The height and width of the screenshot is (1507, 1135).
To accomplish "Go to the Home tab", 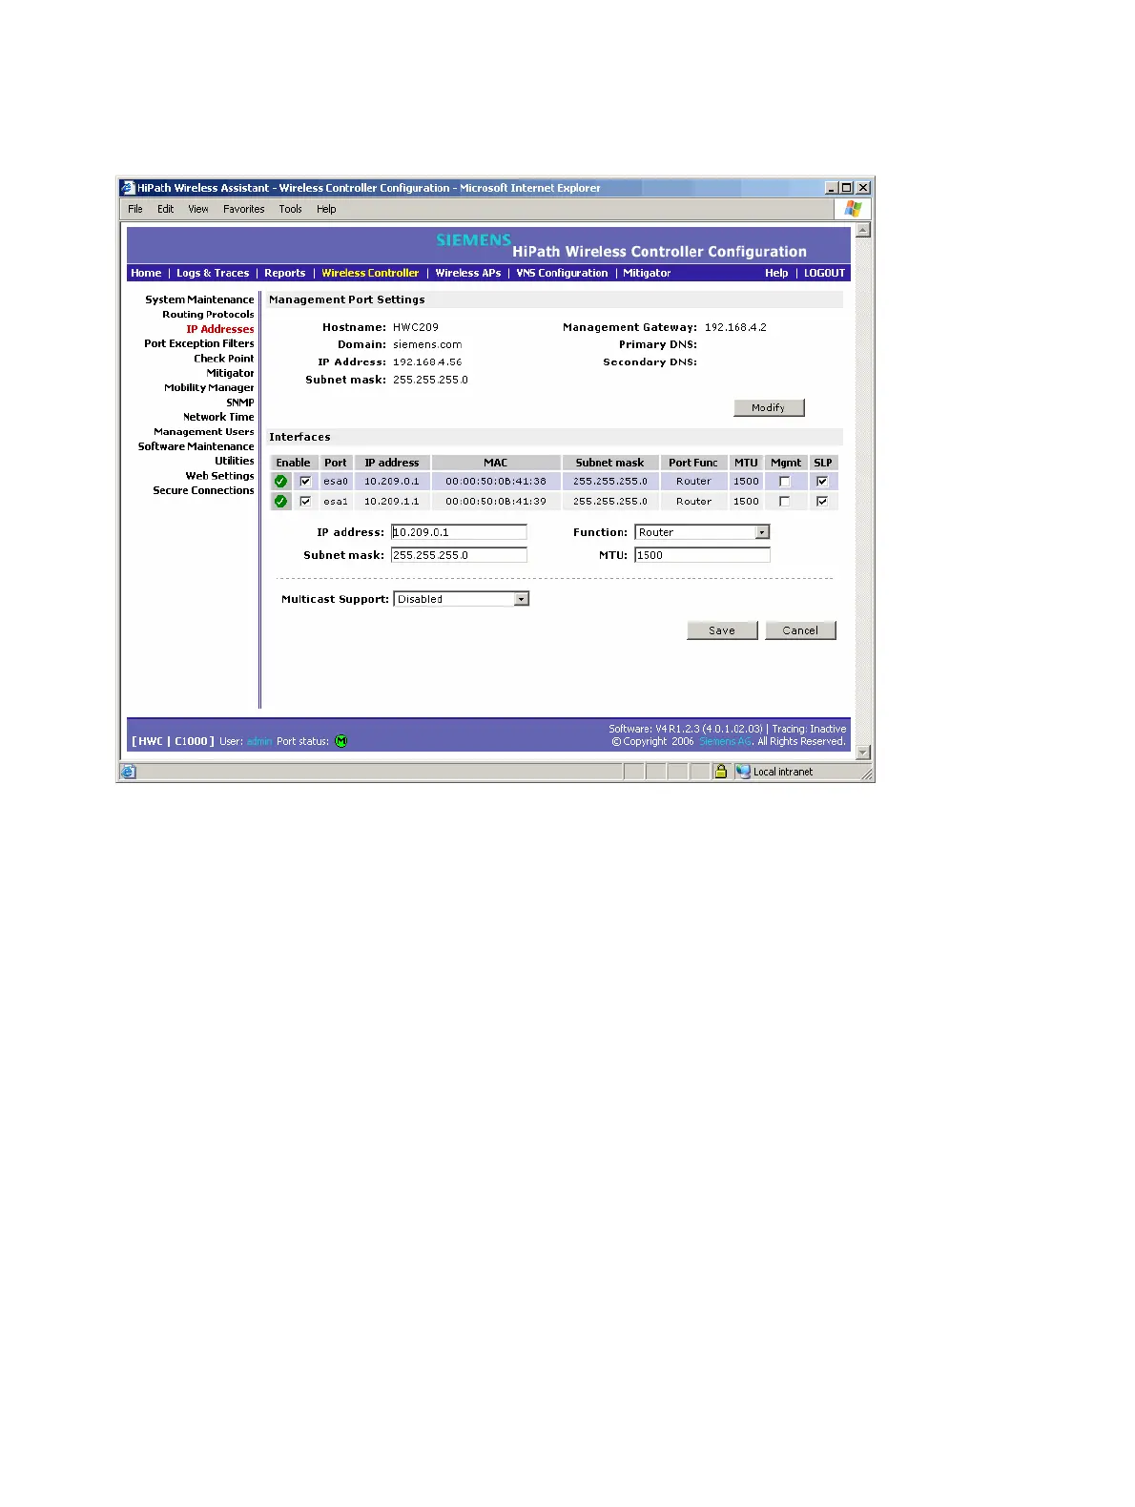I will click(x=146, y=273).
